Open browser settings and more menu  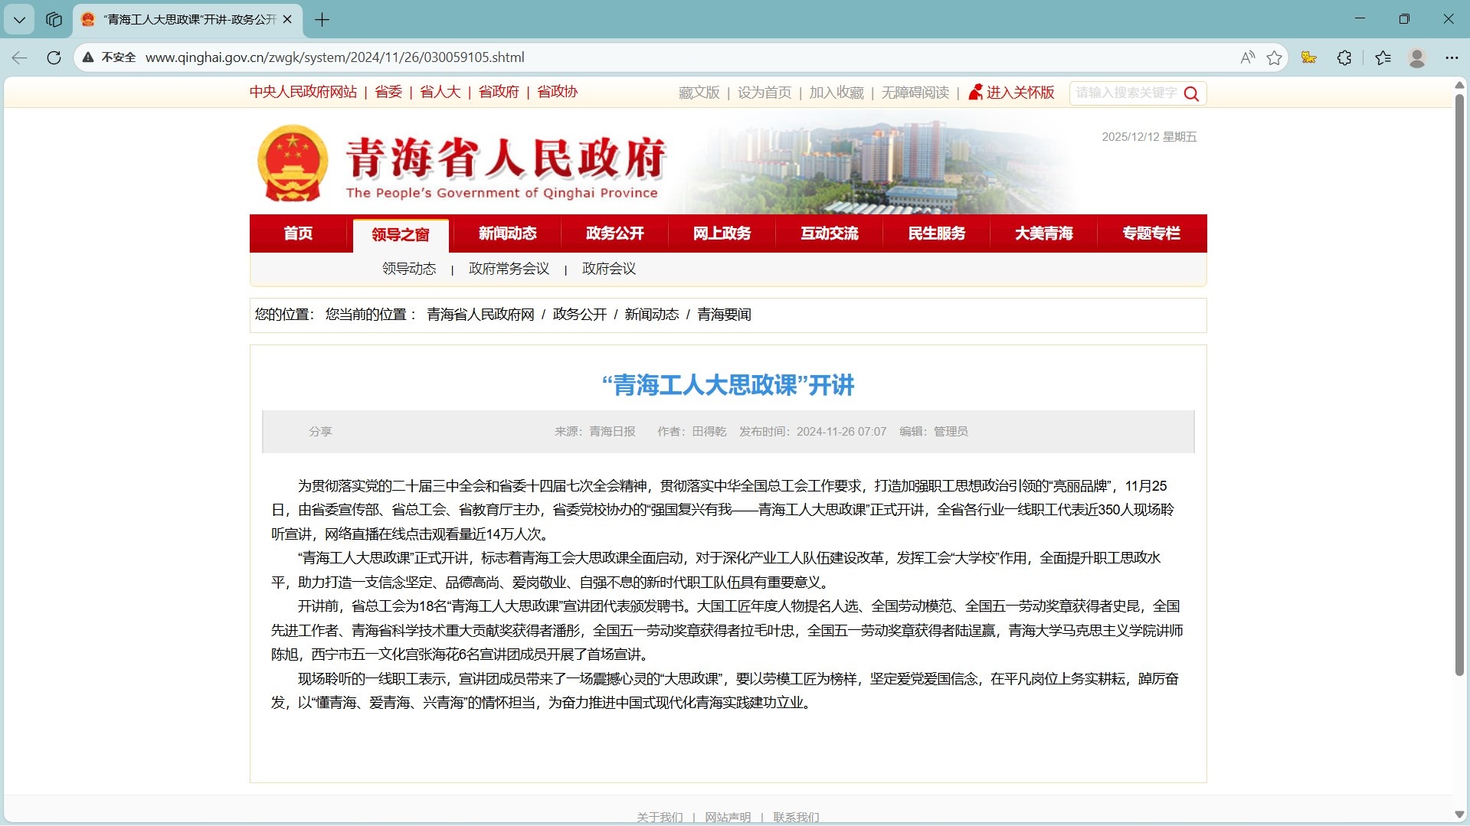pos(1452,57)
